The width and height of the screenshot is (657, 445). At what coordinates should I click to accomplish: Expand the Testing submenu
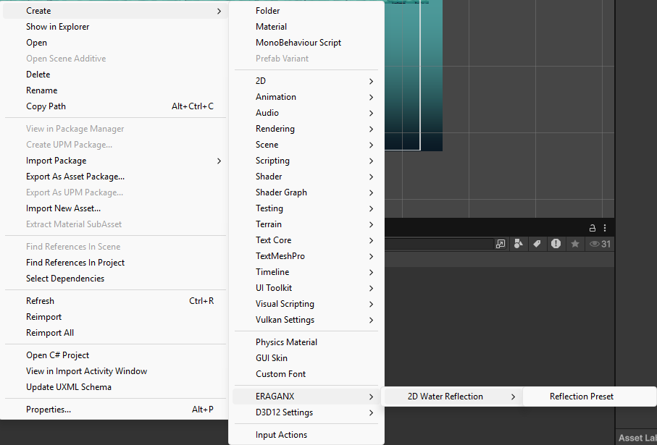tap(306, 208)
